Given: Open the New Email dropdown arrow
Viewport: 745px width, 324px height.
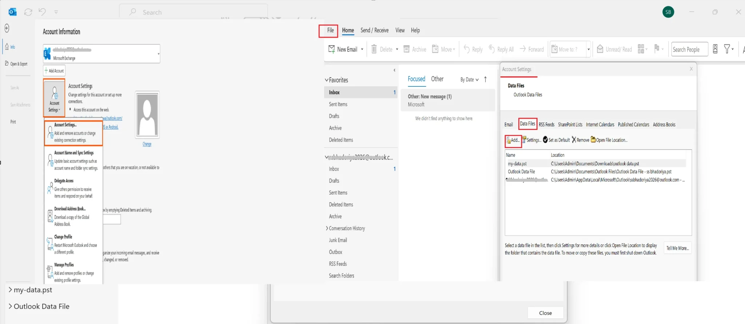Looking at the screenshot, I should pyautogui.click(x=362, y=49).
